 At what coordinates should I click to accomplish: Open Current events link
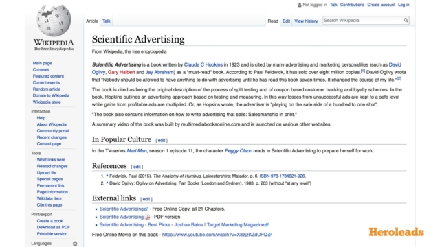coord(46,82)
